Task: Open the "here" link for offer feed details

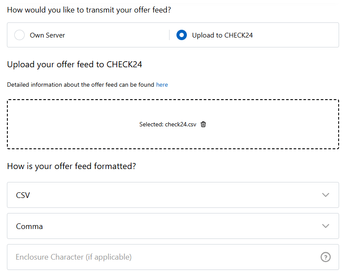Action: (162, 85)
